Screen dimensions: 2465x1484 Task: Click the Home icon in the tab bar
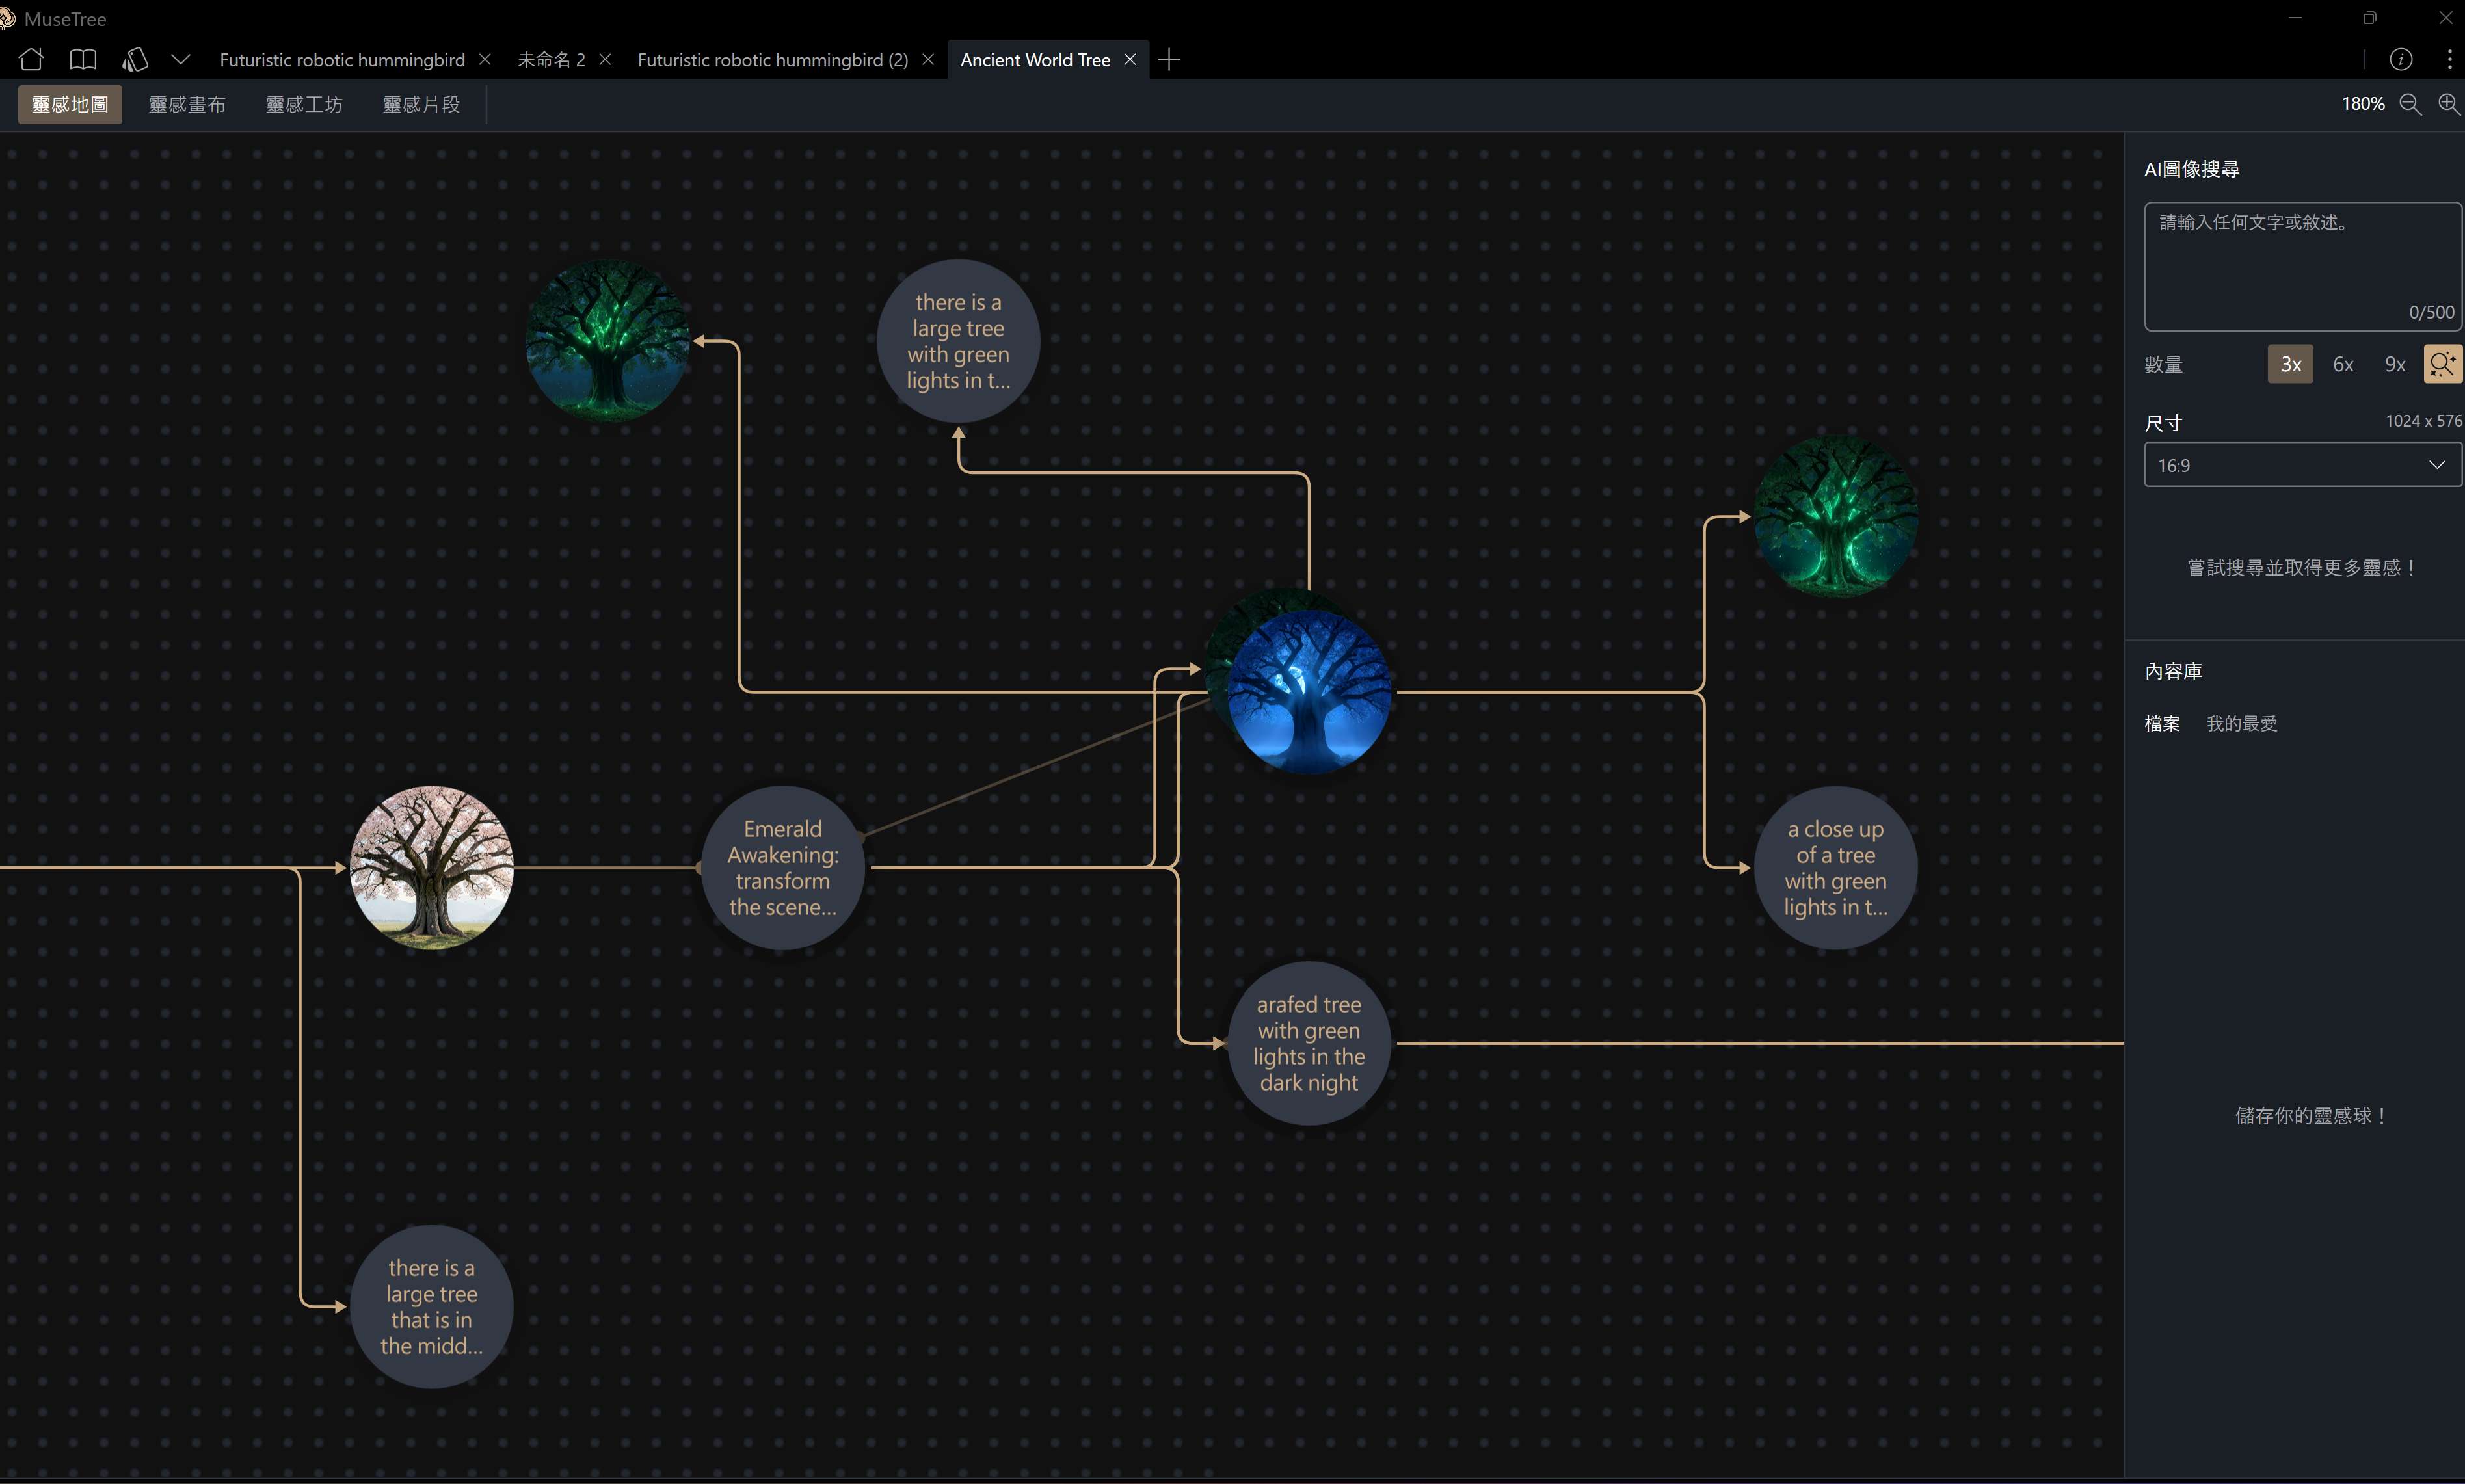pos(31,59)
